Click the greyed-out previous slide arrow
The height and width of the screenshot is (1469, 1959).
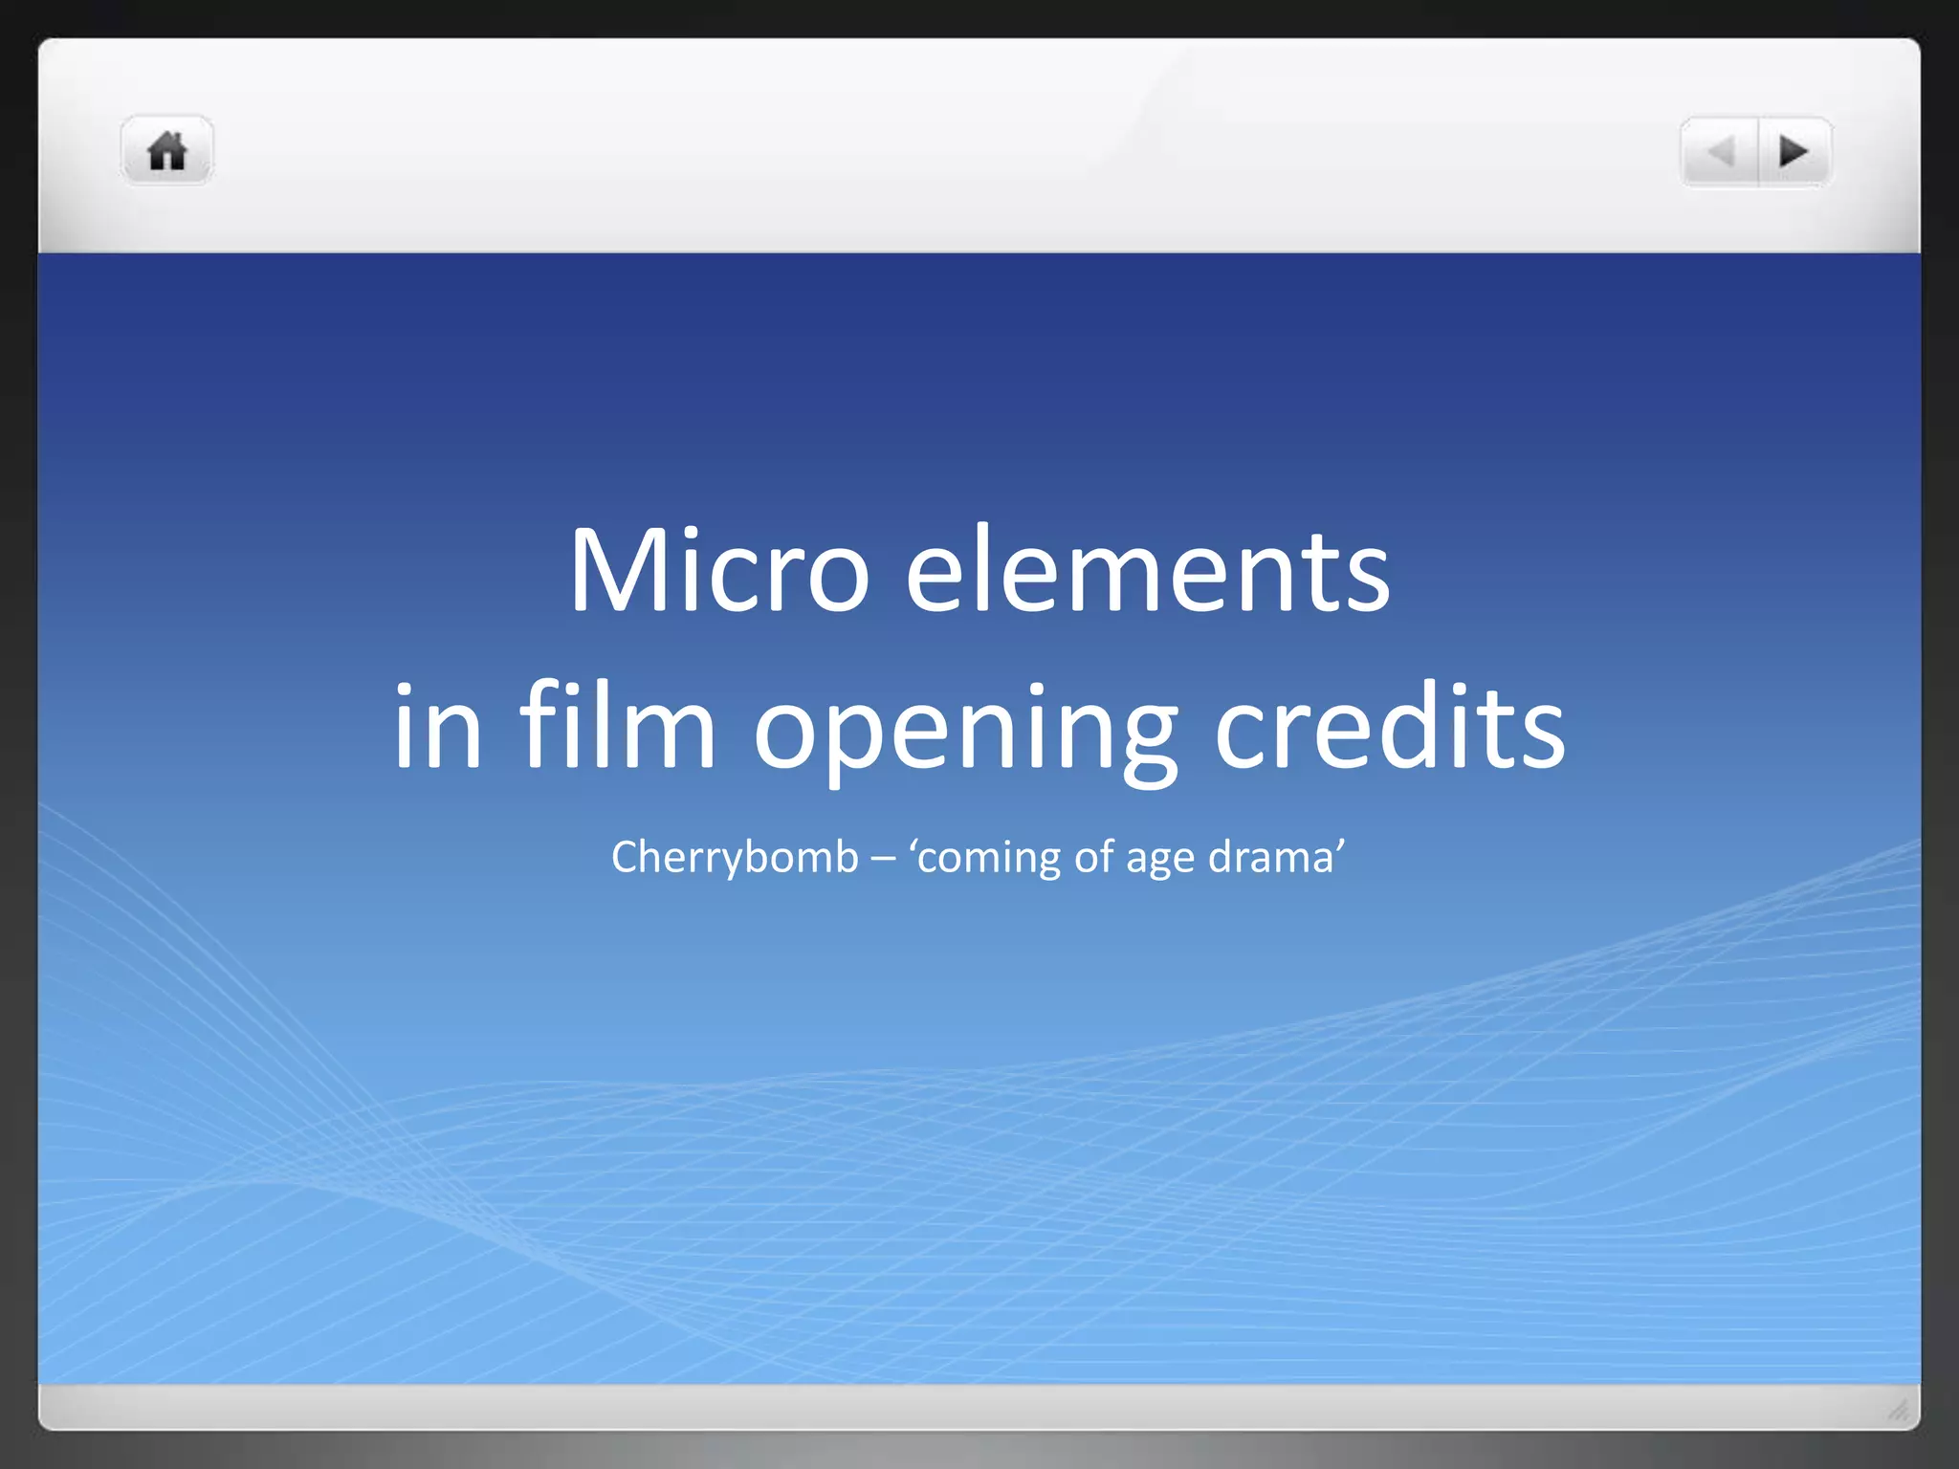(x=1721, y=152)
